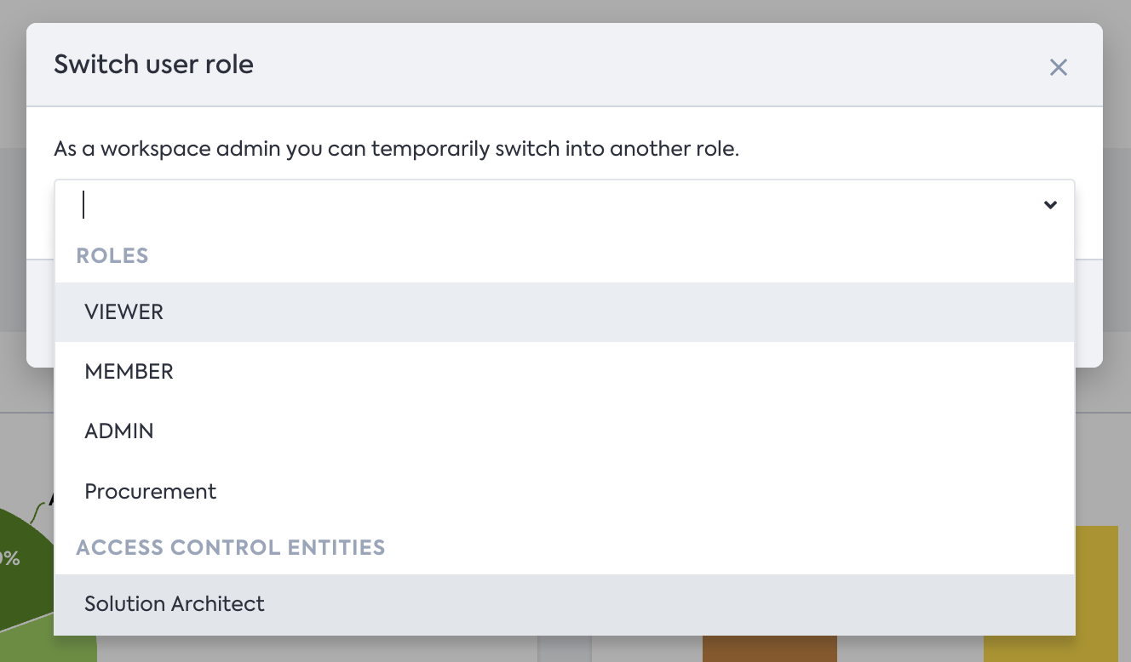Select the VIEWER role option
The image size is (1131, 662).
point(124,312)
